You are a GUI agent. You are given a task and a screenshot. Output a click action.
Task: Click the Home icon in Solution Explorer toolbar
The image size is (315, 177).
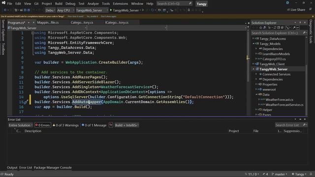260,28
